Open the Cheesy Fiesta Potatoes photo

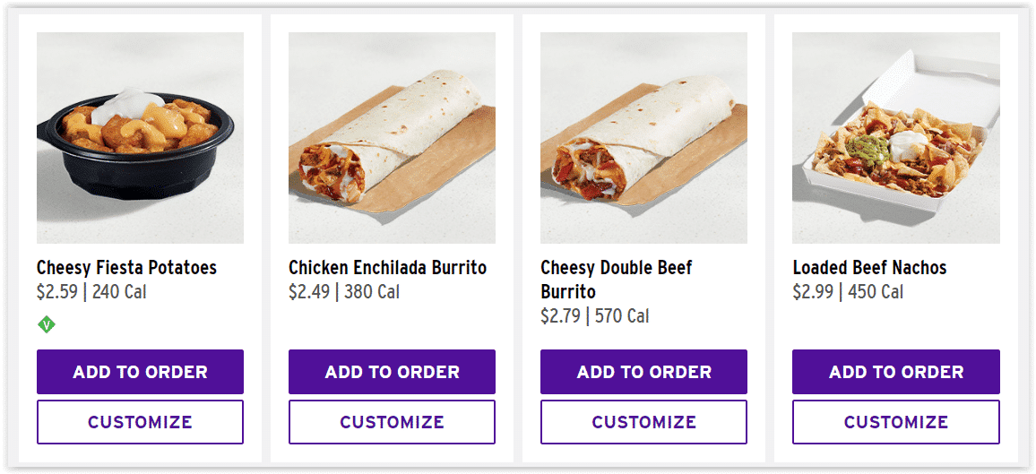click(x=140, y=138)
